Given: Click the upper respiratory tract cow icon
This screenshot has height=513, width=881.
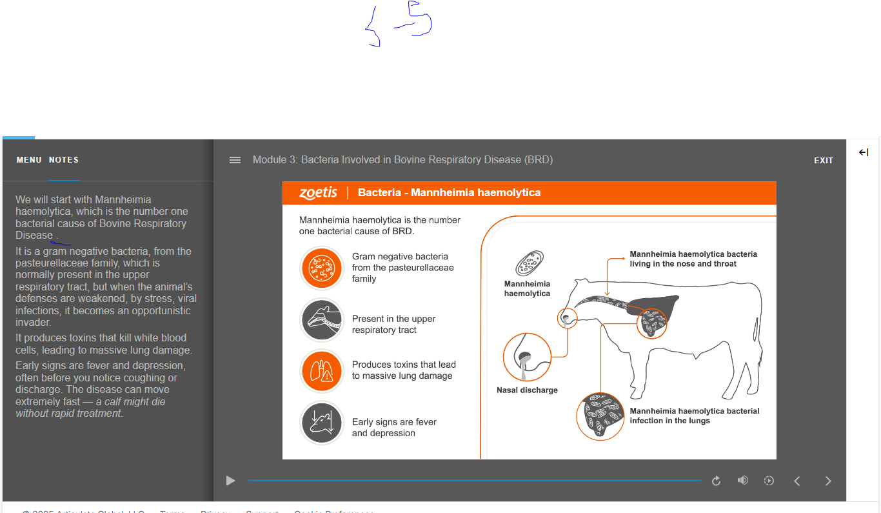Looking at the screenshot, I should (322, 320).
